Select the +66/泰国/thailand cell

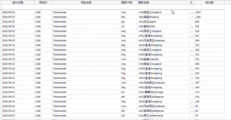point(164,17)
